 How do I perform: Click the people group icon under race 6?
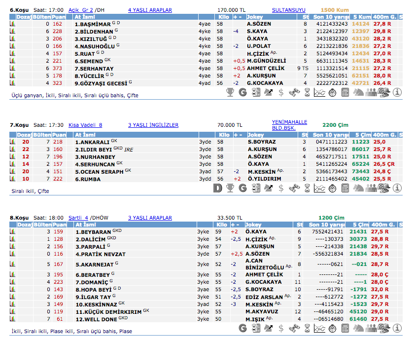371,92
